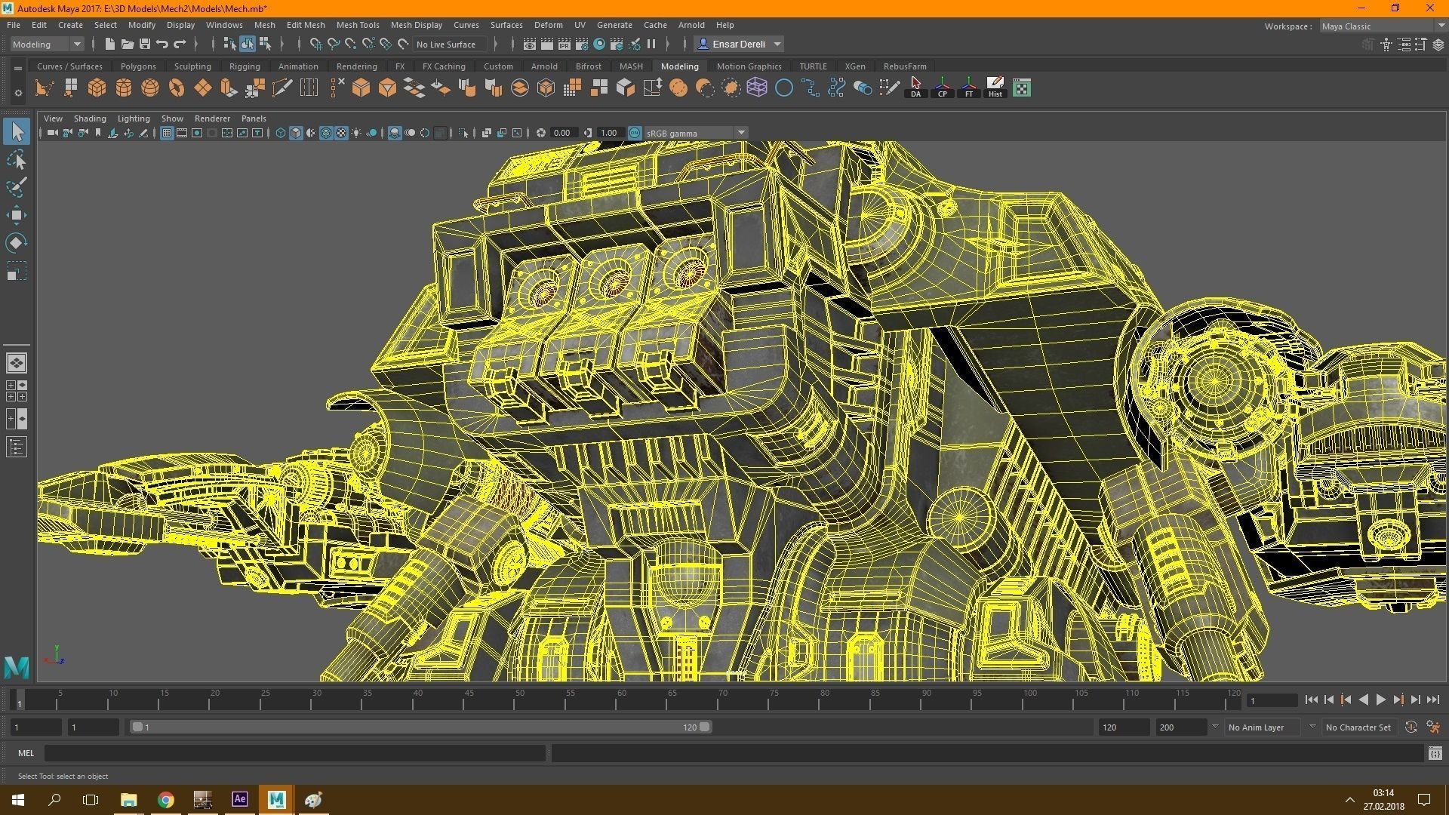Choose the Move tool in toolbox

pyautogui.click(x=17, y=215)
